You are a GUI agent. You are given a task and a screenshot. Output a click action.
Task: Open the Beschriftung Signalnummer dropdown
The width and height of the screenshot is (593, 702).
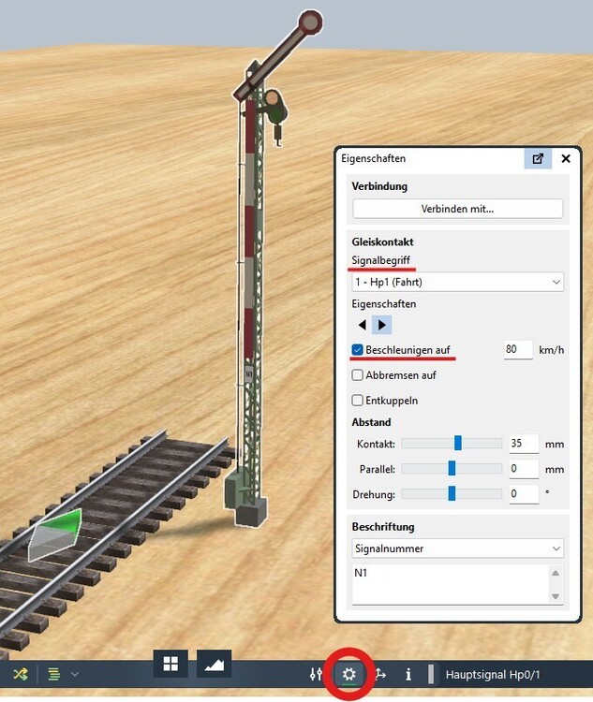(x=457, y=548)
